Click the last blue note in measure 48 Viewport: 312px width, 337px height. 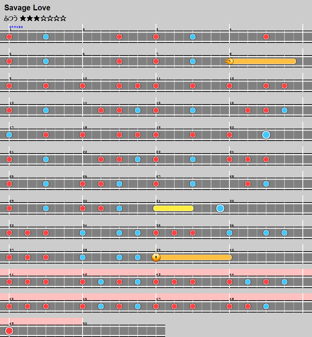coord(266,306)
